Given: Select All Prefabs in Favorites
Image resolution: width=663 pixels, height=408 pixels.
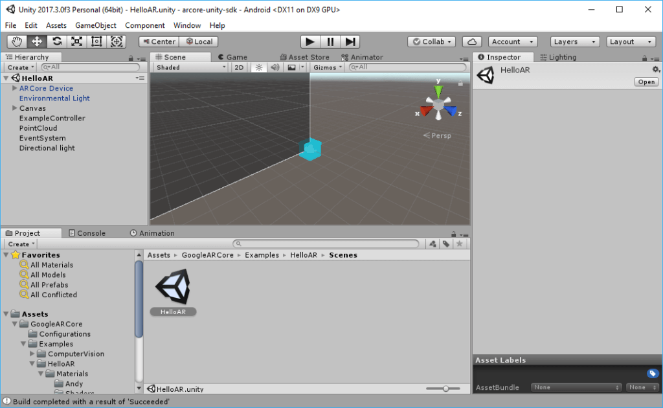Looking at the screenshot, I should click(49, 284).
